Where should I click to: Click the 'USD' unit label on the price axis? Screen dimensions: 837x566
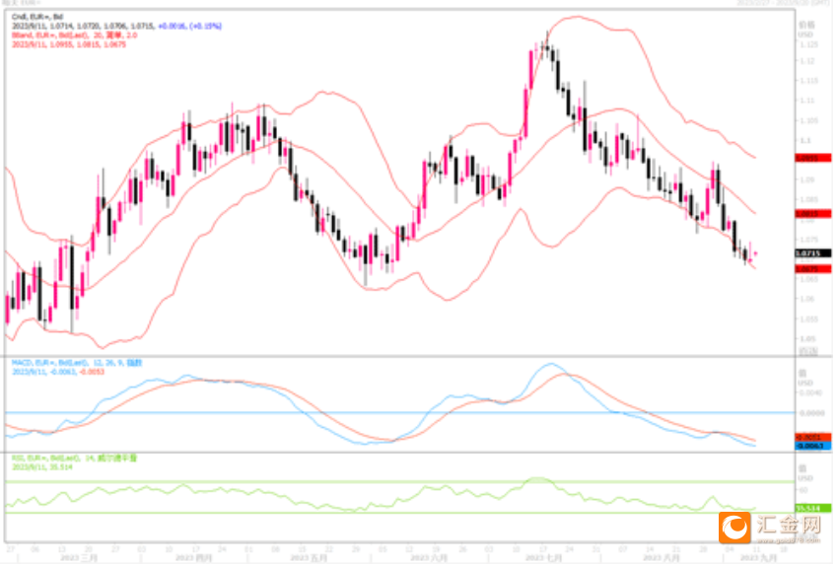pyautogui.click(x=805, y=35)
